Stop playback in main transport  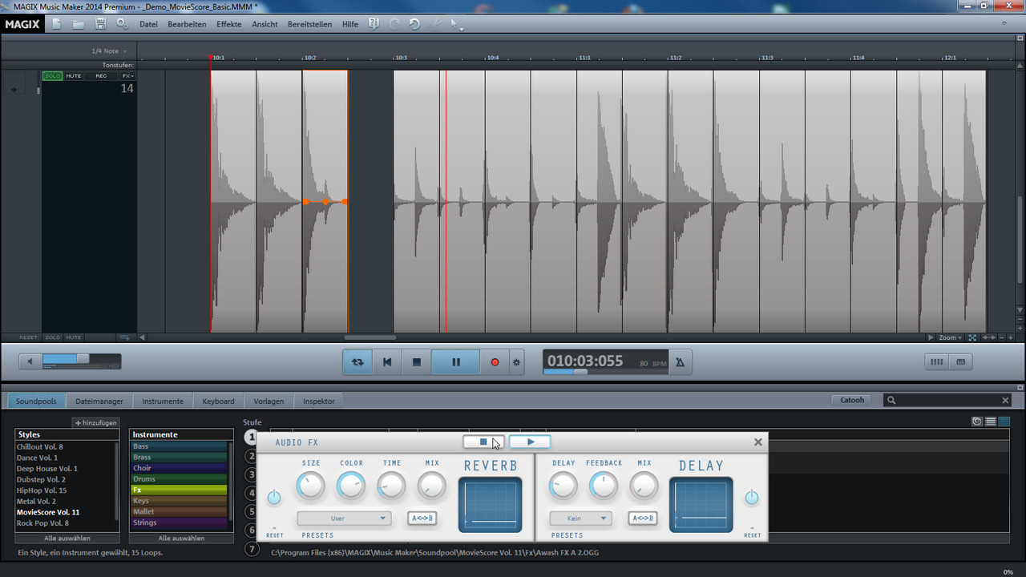[x=417, y=362]
